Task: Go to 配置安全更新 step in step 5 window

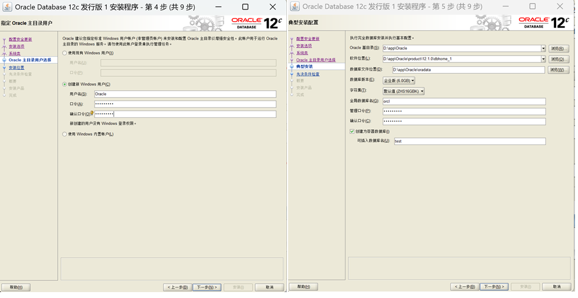Action: click(x=308, y=39)
